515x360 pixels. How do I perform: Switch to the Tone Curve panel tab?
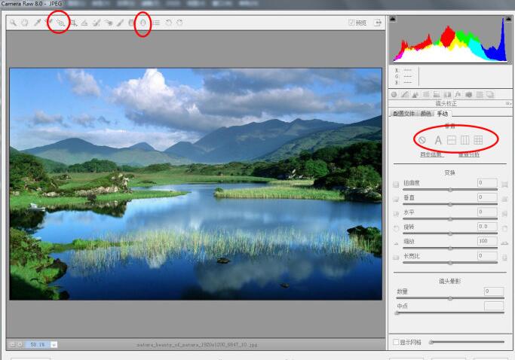[405, 94]
